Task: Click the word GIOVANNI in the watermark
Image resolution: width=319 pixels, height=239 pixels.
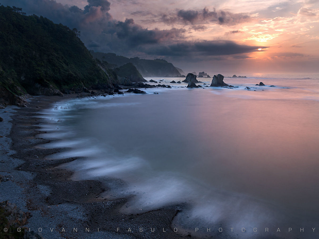Action: coord(58,230)
